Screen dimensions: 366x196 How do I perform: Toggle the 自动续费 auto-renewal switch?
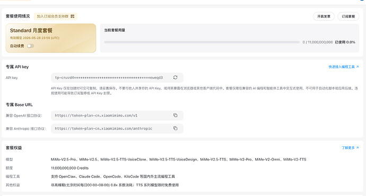coord(30,46)
